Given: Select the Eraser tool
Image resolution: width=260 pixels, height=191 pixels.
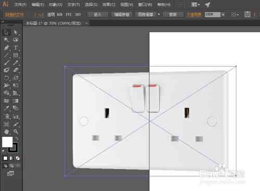Looking at the screenshot, I should click(16, 70).
